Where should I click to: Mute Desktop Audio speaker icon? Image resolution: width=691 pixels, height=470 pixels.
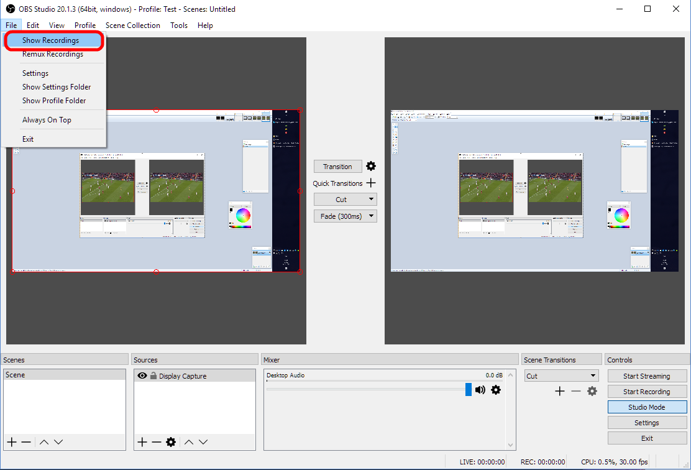click(480, 390)
